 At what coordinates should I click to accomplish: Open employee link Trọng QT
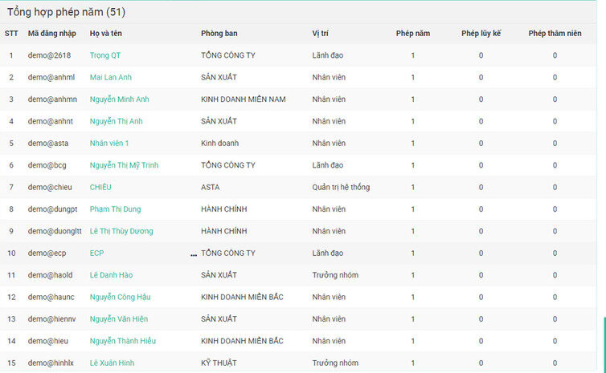click(105, 55)
